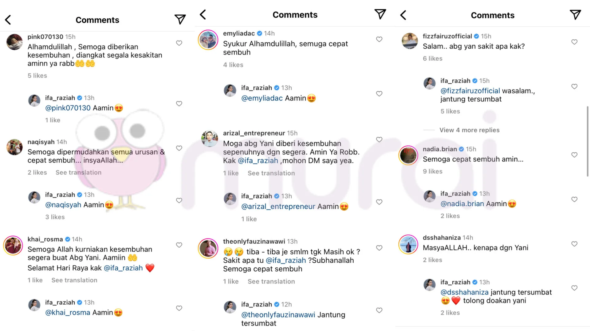Like emyliadac's comment with the heart

[379, 39]
